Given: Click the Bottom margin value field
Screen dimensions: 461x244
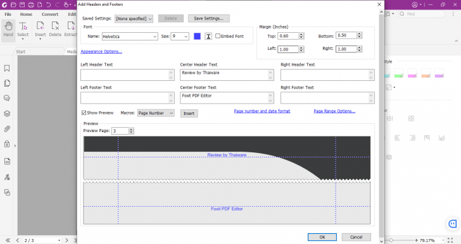Looking at the screenshot, I should pyautogui.click(x=346, y=35).
